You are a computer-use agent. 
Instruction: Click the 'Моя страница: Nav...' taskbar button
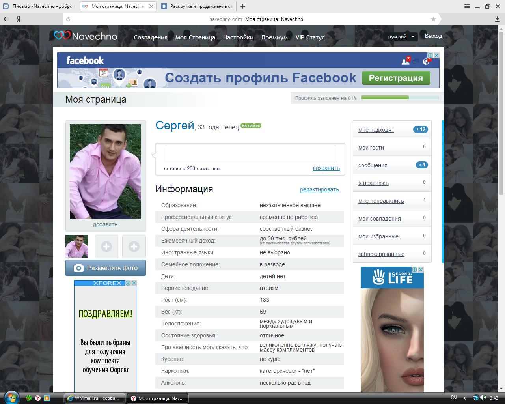158,398
